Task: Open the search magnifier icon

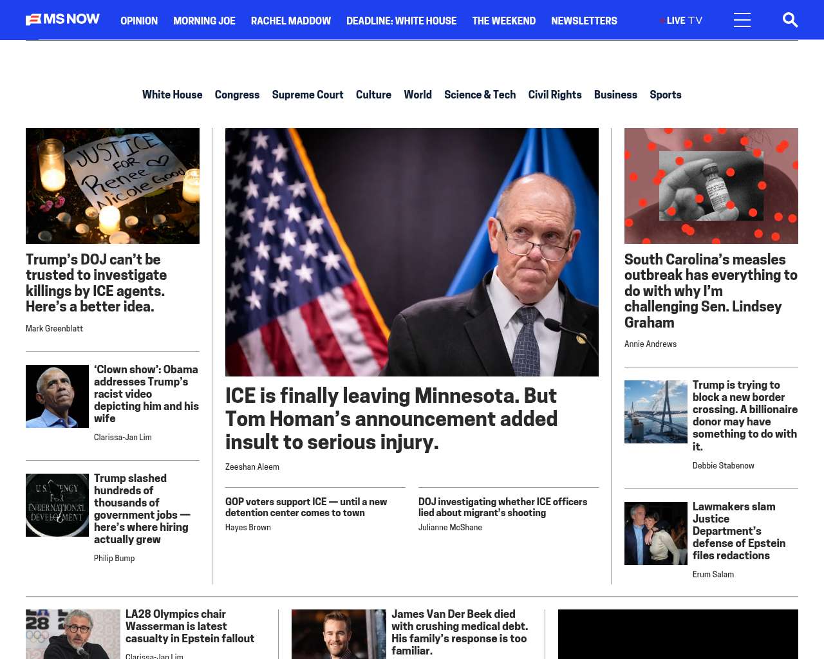Action: (790, 20)
